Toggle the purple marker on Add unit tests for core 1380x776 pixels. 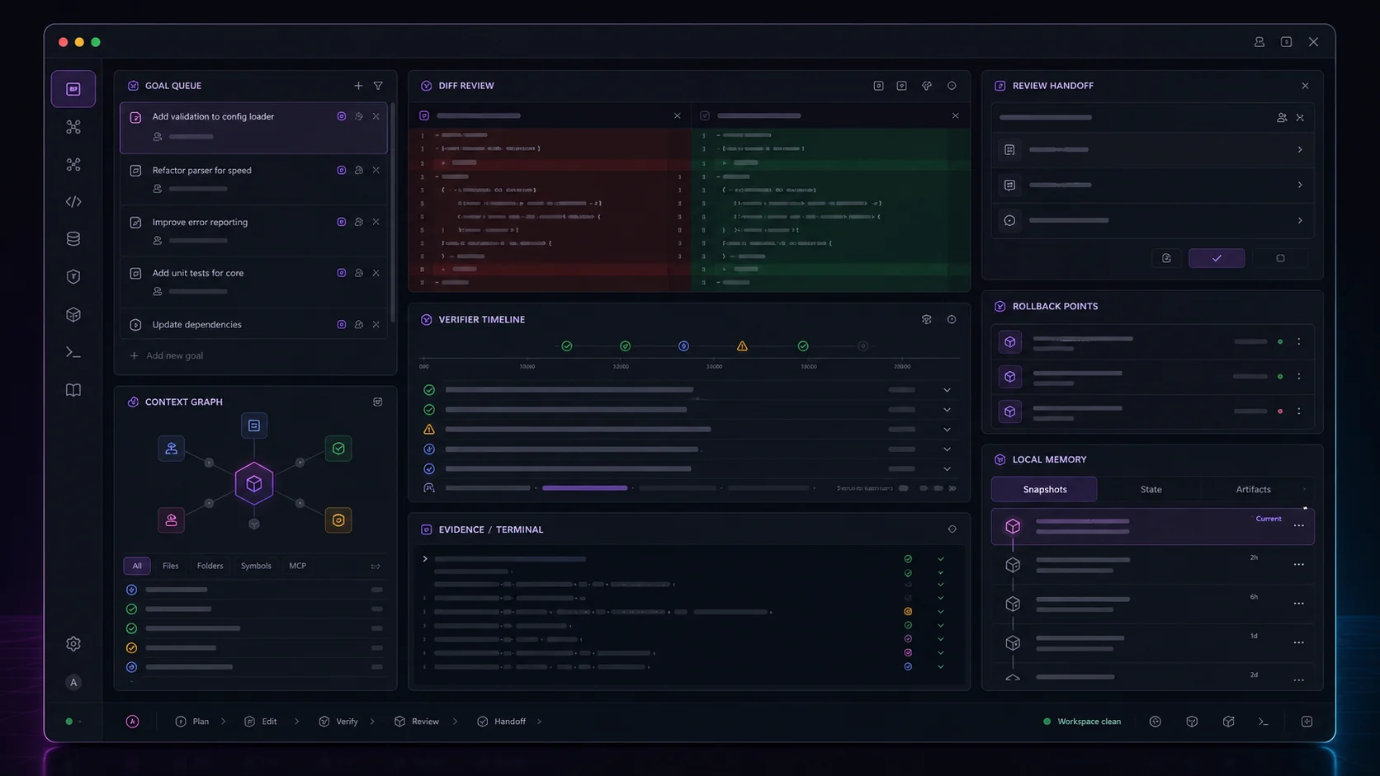coord(341,273)
